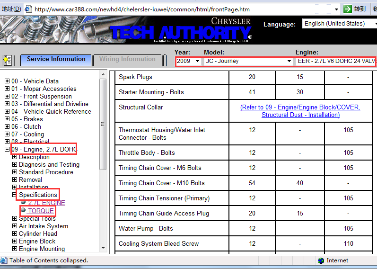Viewport: 377px width, 269px height.
Task: Select Specifications tree label
Action: click(38, 195)
